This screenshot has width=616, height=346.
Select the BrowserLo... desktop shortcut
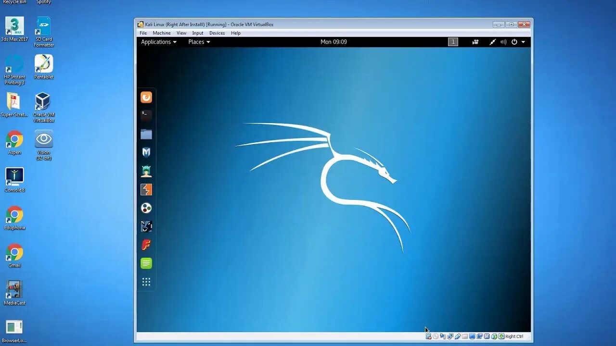(x=14, y=332)
